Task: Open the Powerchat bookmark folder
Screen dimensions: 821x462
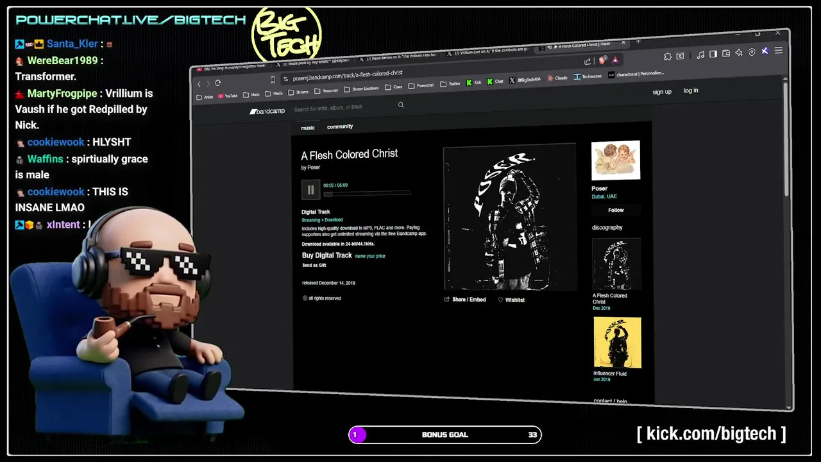Action: pos(421,85)
